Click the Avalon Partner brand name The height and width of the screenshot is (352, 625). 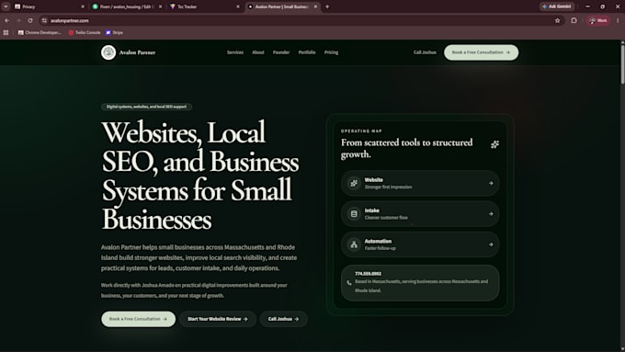point(137,52)
